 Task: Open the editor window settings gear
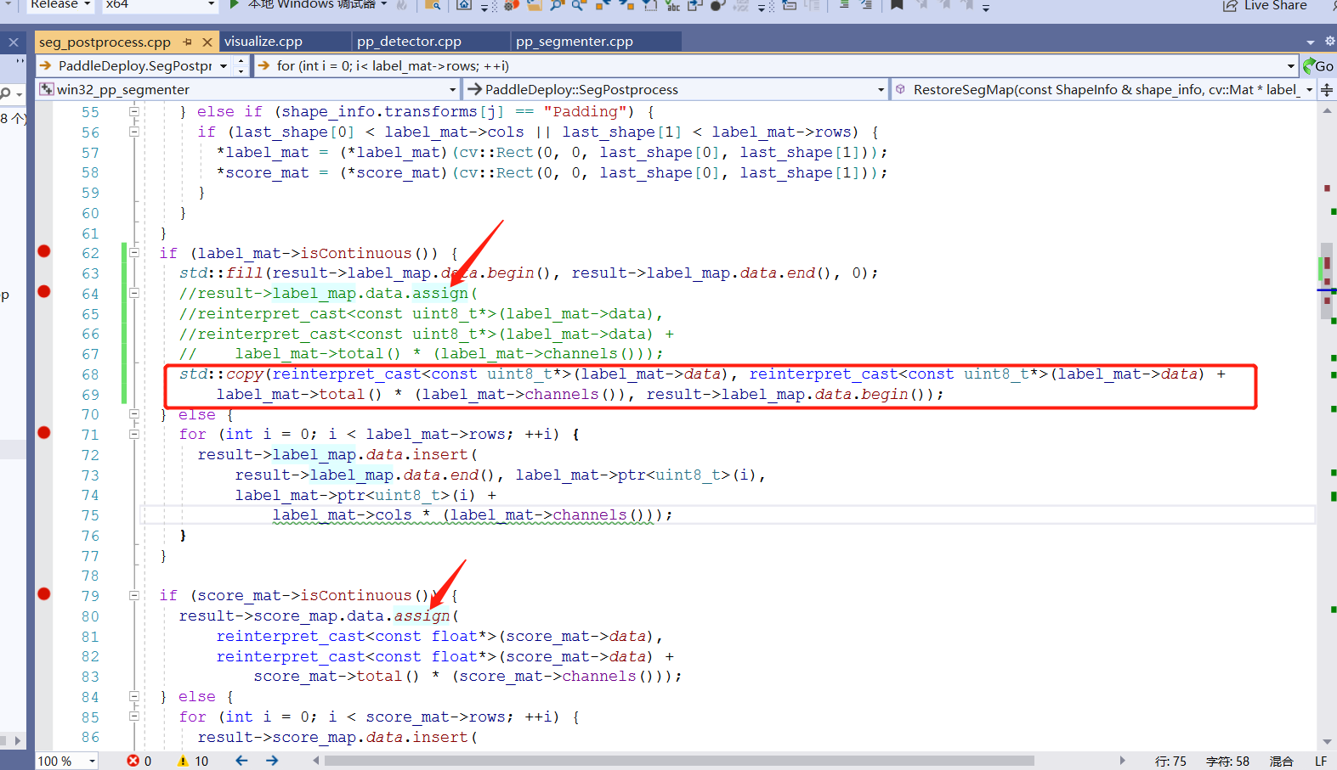click(x=1329, y=41)
